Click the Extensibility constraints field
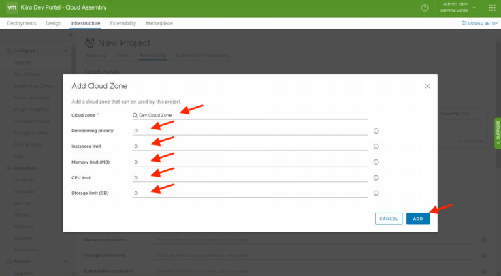501x276 pixels. point(314,271)
